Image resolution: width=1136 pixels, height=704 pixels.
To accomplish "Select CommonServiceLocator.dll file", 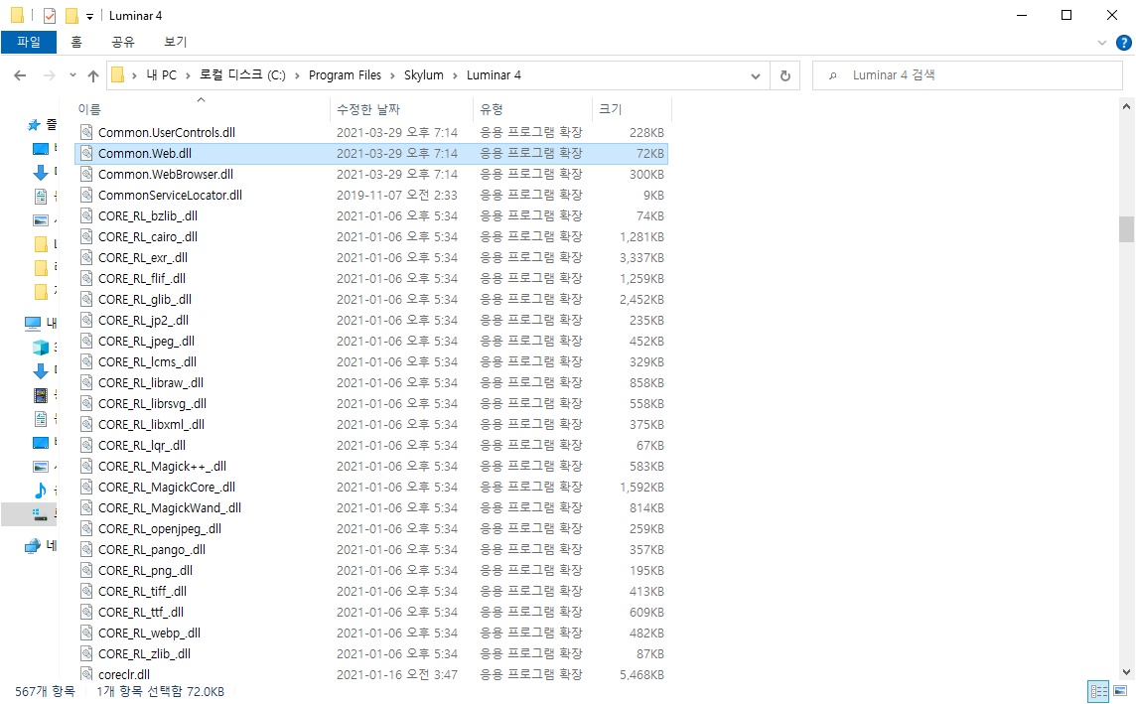I will pos(371,195).
